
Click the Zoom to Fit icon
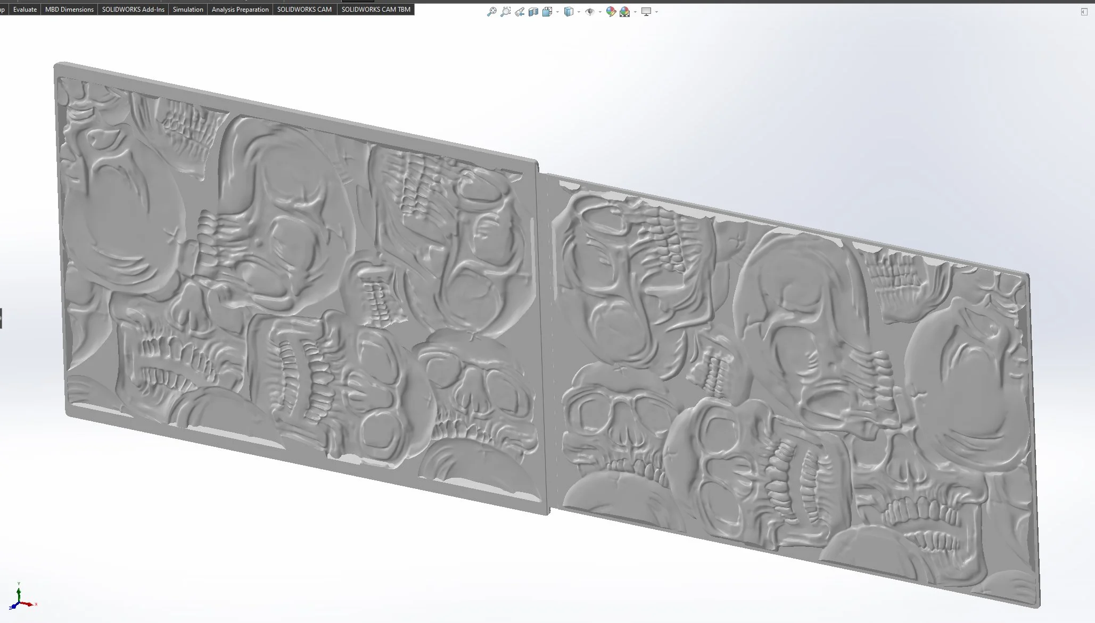[x=492, y=12]
